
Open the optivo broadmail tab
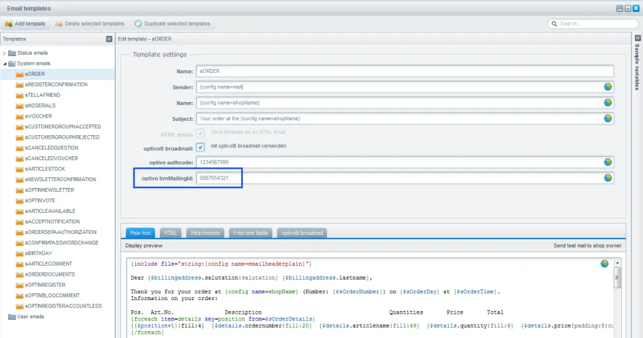302,233
